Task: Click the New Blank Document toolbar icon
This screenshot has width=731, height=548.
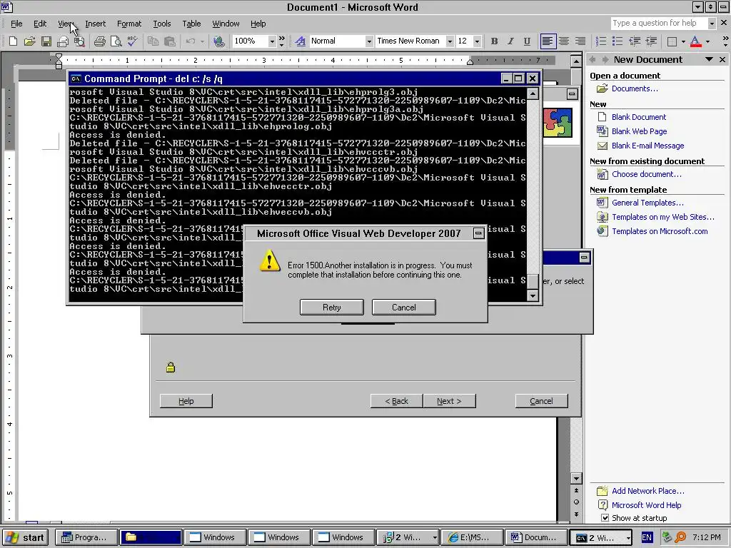Action: point(13,41)
